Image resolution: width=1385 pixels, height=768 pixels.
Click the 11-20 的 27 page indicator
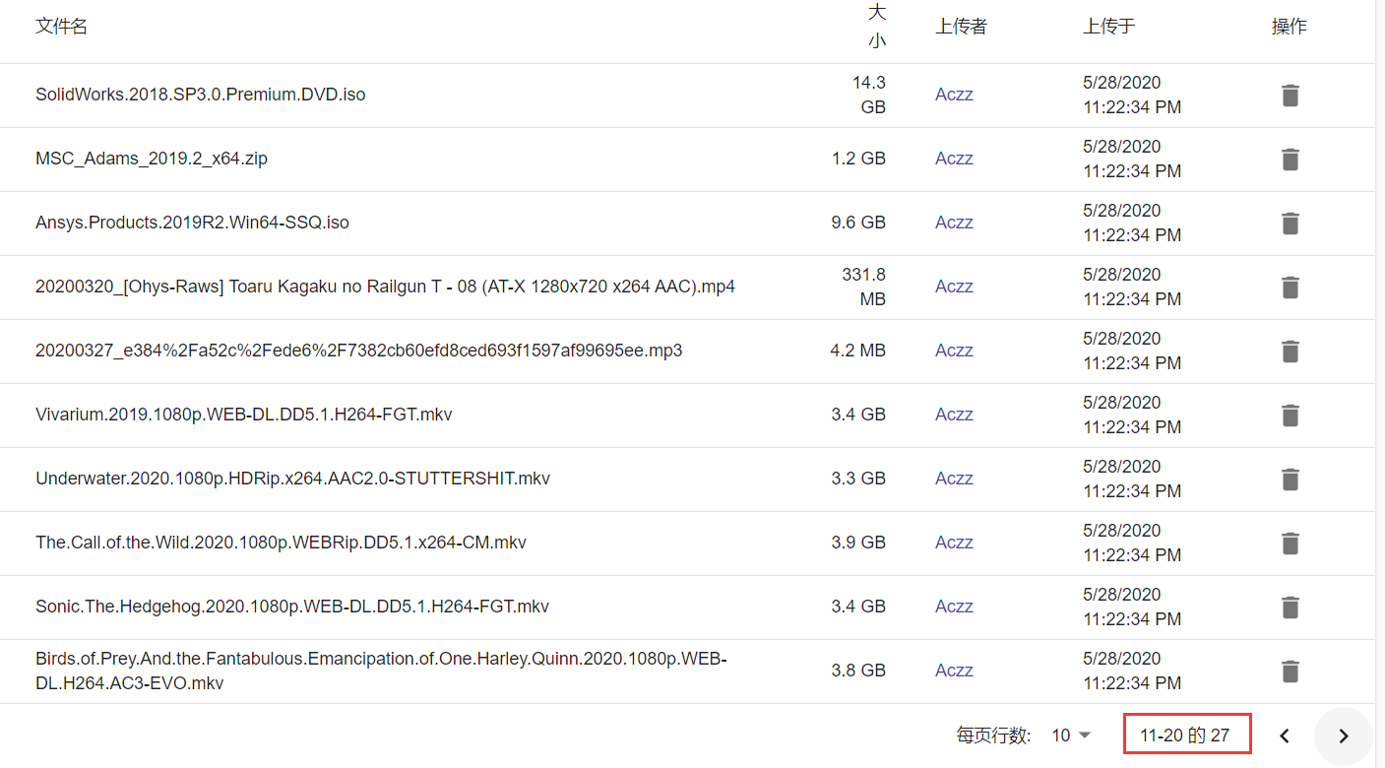pos(1186,734)
